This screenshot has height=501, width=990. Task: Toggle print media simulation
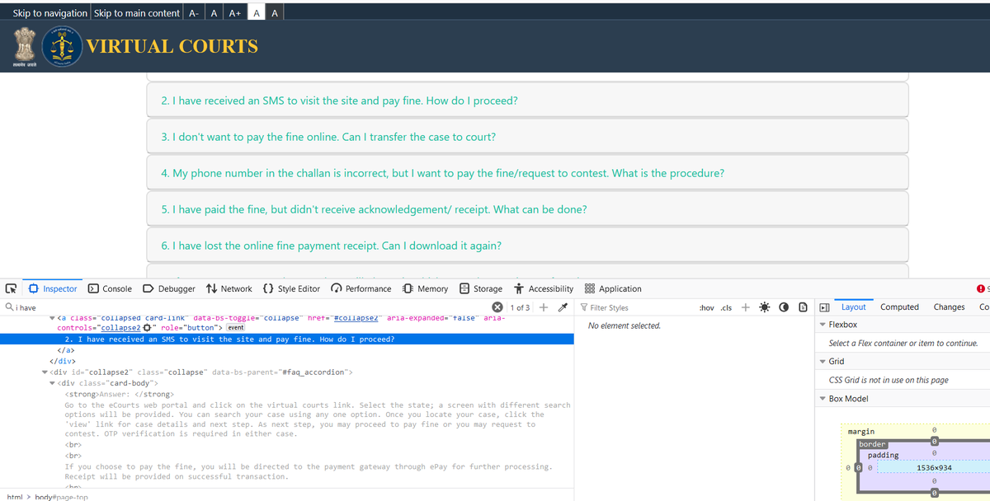coord(802,307)
